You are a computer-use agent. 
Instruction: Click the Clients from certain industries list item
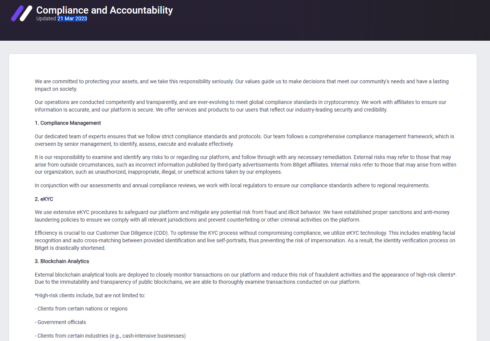[110, 335]
